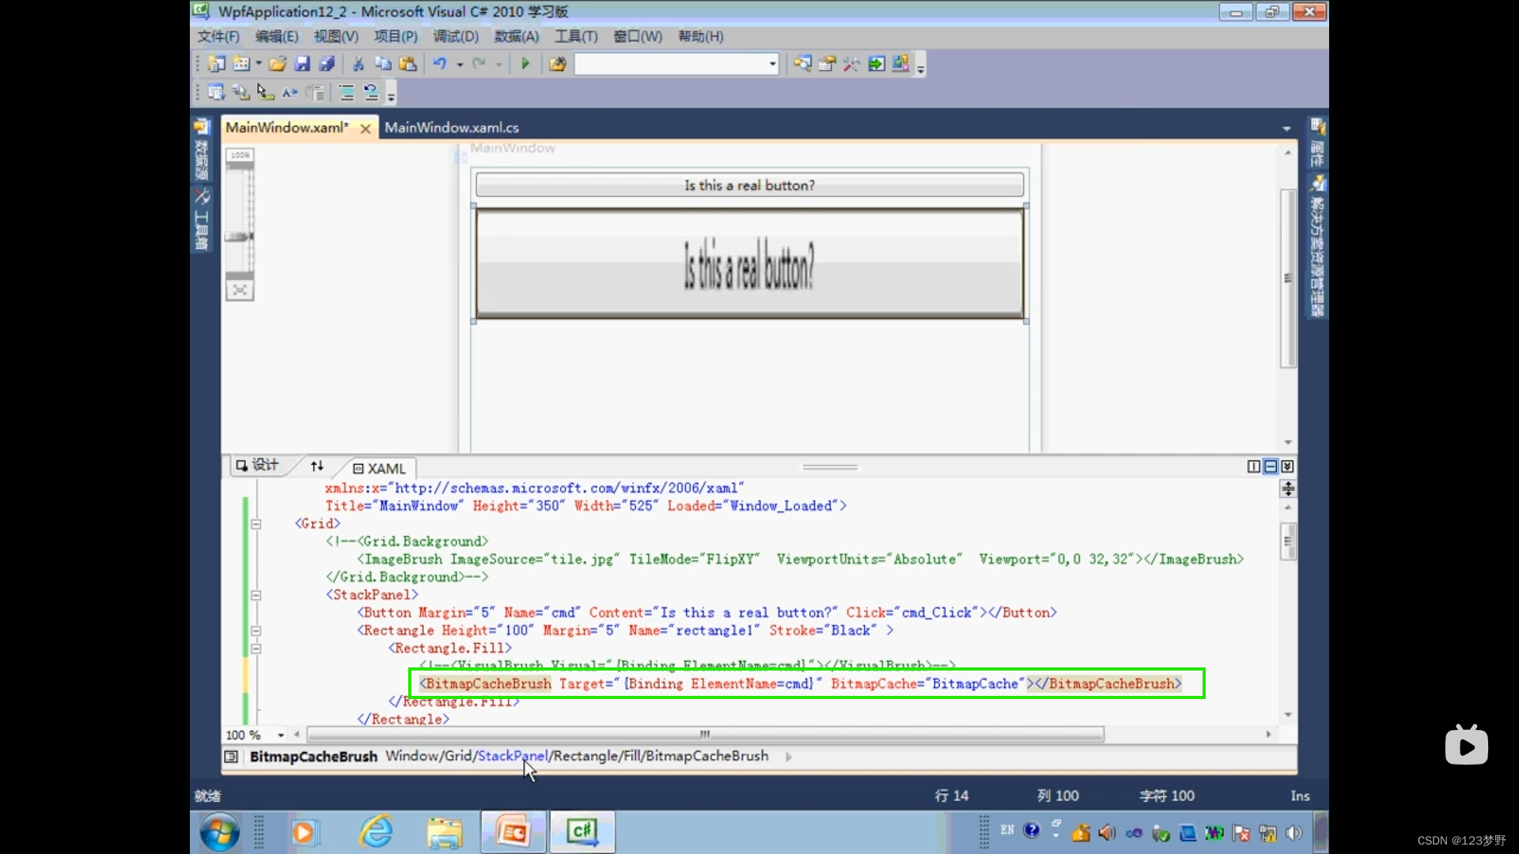The width and height of the screenshot is (1519, 854).
Task: Open the 帮助(H) menu
Action: click(x=700, y=36)
